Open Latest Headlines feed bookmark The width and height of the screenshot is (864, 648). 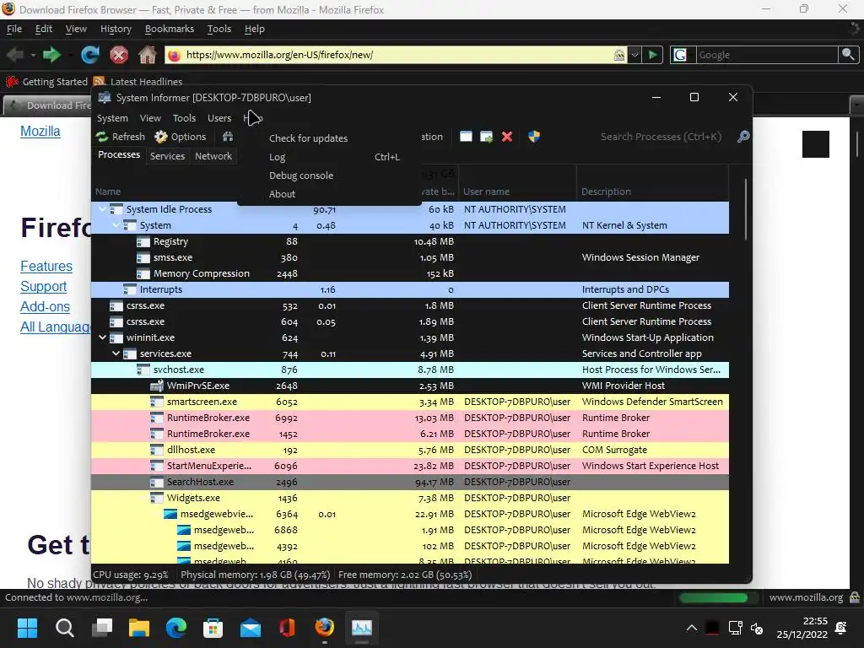(138, 82)
